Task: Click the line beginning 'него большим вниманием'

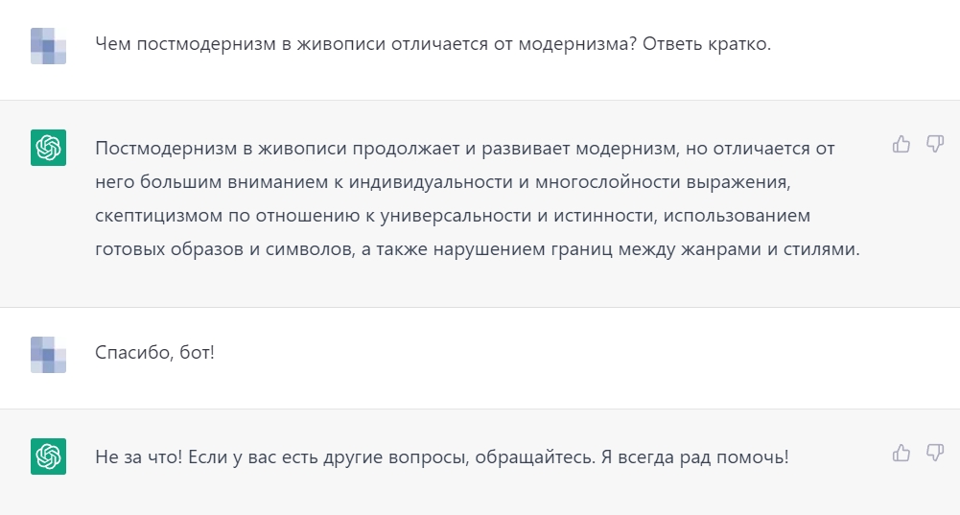Action: [x=443, y=182]
